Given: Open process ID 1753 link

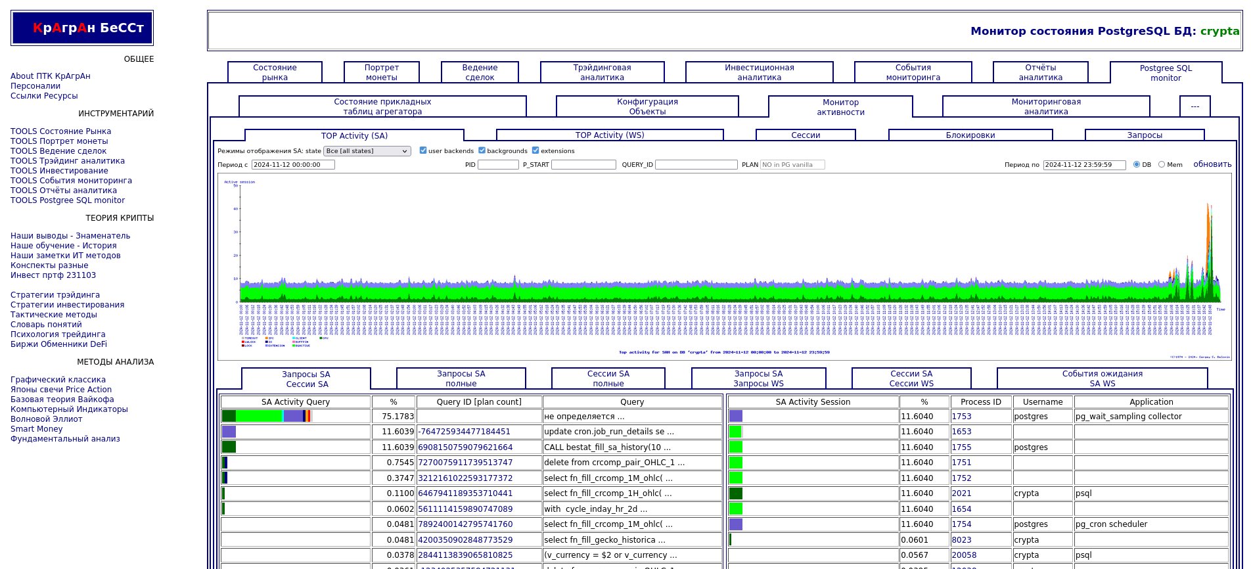Looking at the screenshot, I should click(961, 417).
